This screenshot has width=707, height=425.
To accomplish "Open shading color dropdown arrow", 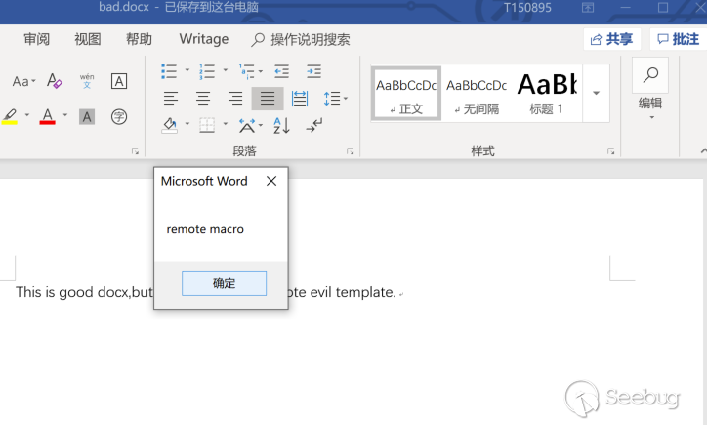I will tap(187, 124).
